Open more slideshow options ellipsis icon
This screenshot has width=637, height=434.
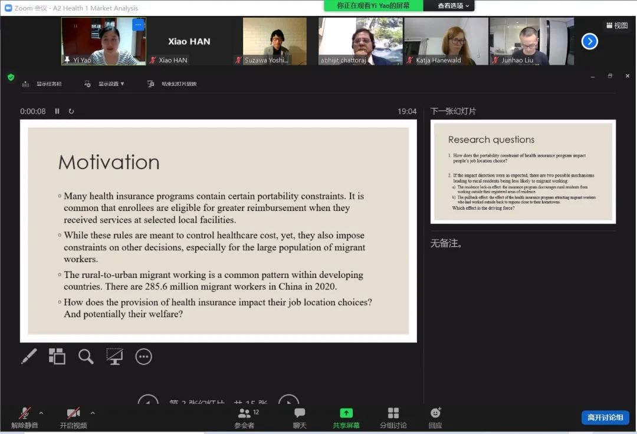pos(143,356)
